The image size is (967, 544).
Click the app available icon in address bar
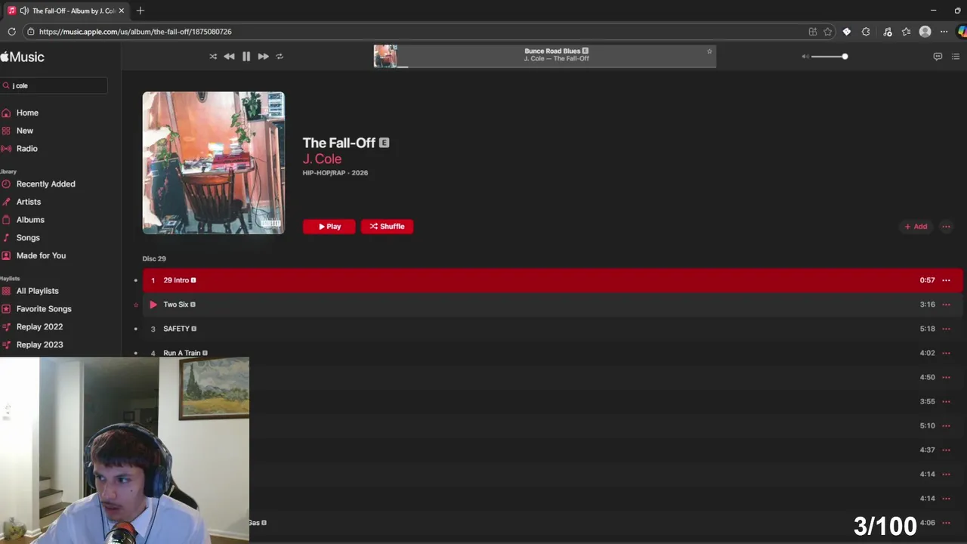coord(813,32)
